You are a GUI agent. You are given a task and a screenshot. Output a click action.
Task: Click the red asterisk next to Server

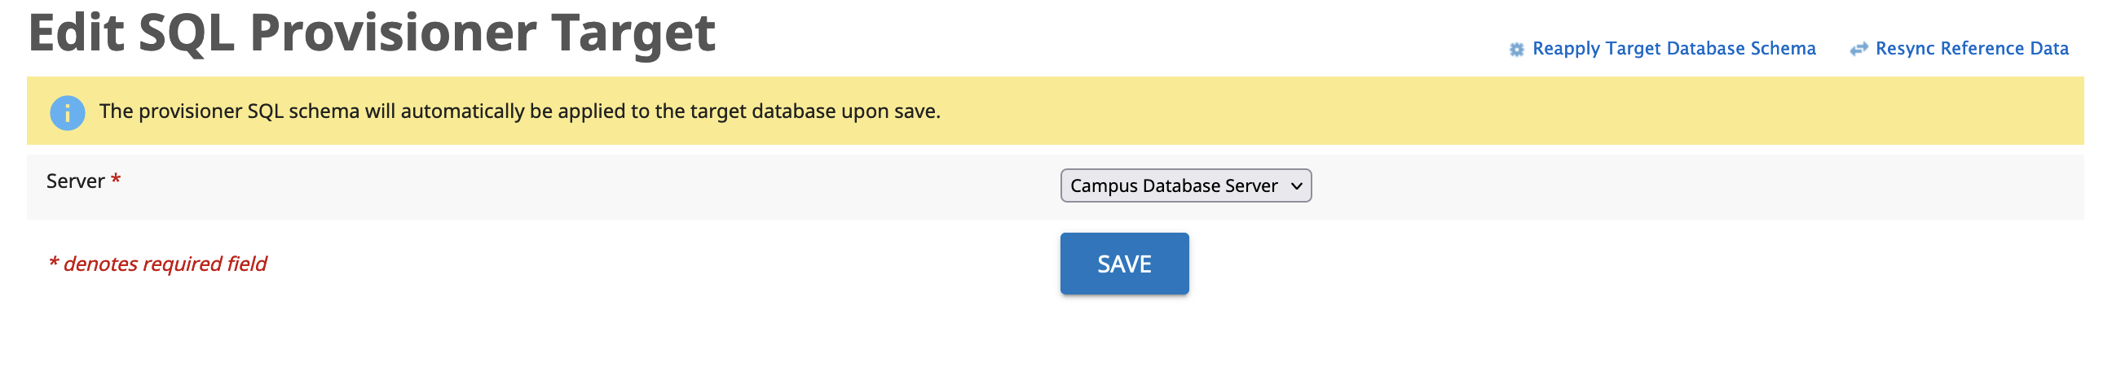(x=116, y=178)
